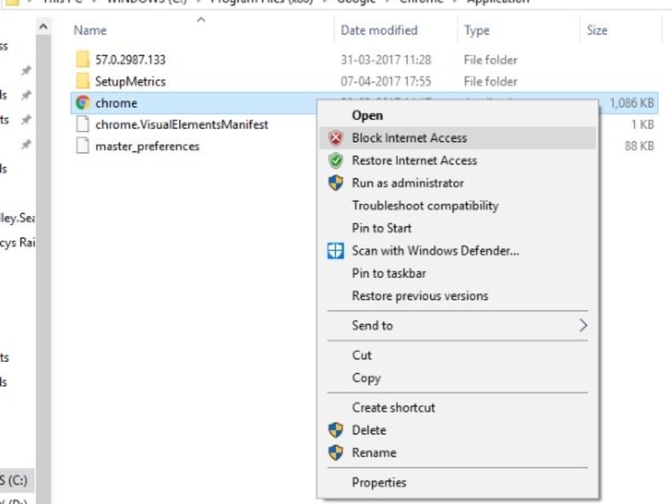Click the SetupMetrics folder icon
672x504 pixels.
[x=83, y=81]
